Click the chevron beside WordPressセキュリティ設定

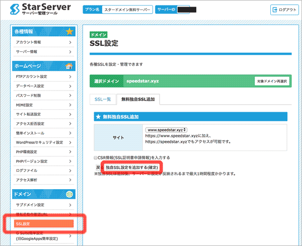(70, 142)
